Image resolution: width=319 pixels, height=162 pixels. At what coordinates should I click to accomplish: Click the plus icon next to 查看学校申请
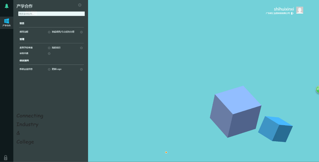click(x=49, y=48)
